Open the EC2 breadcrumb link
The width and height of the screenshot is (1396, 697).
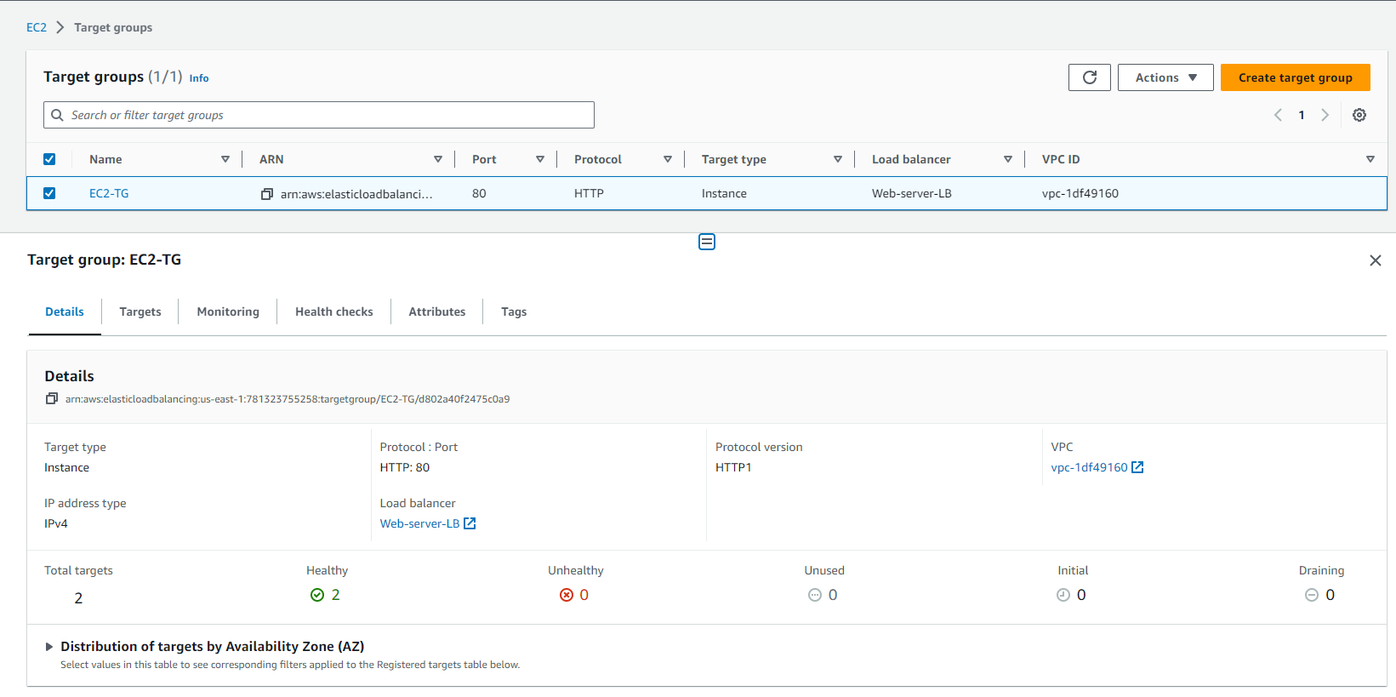(x=37, y=27)
